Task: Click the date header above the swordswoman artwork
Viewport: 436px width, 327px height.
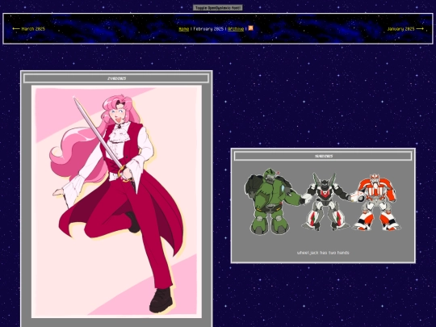Action: tap(116, 78)
